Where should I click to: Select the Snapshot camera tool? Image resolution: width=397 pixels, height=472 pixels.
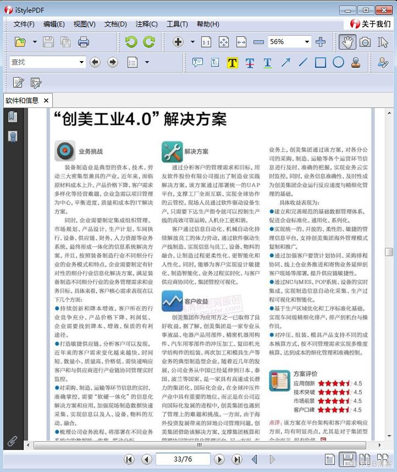365,42
